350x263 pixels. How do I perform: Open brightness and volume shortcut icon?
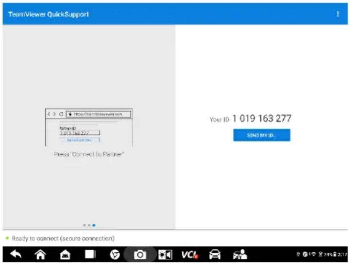[x=165, y=254]
